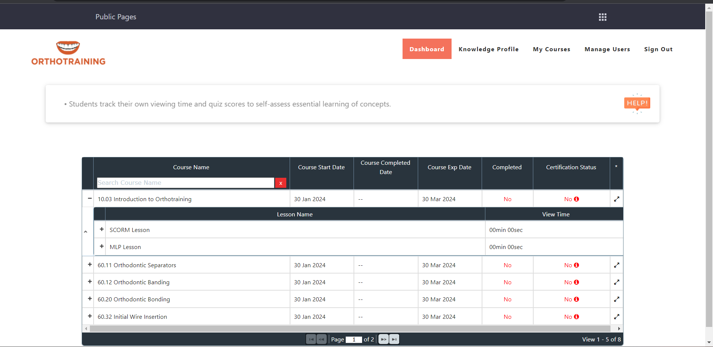The width and height of the screenshot is (713, 347).
Task: Click expand arrows for Introduction to Orthotraining row
Action: [x=616, y=199]
